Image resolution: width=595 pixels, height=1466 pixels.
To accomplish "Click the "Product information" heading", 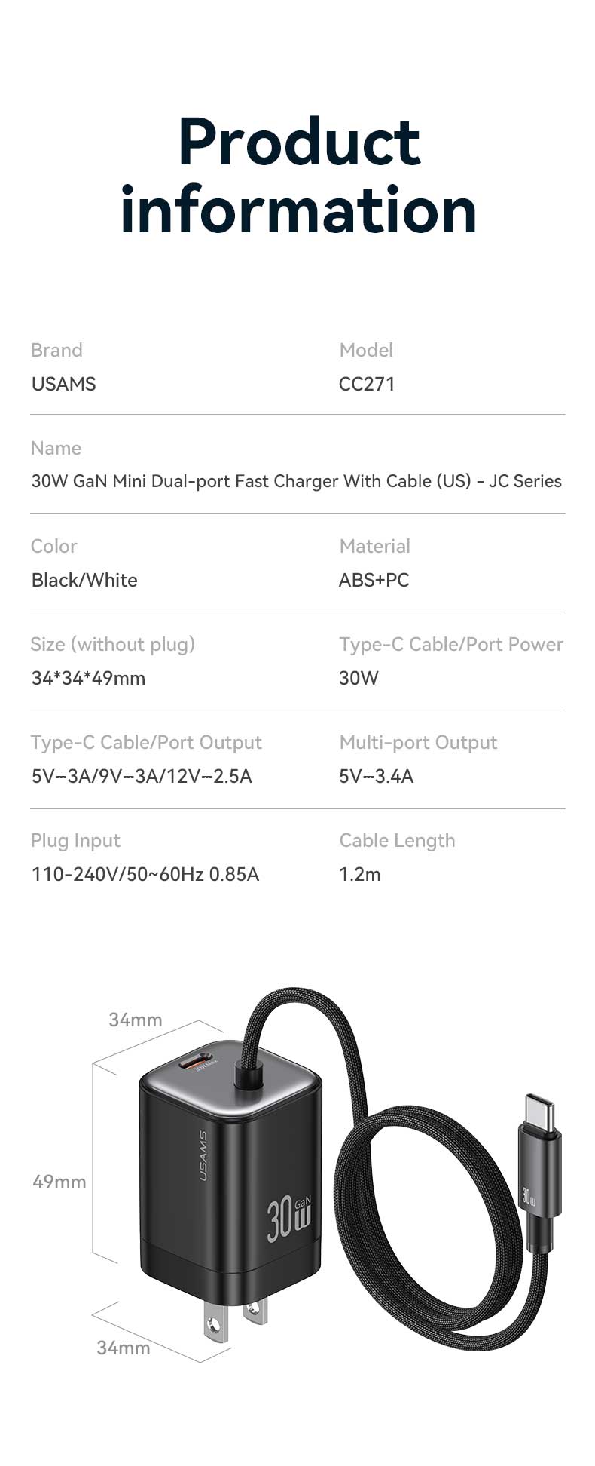I will 298,176.
